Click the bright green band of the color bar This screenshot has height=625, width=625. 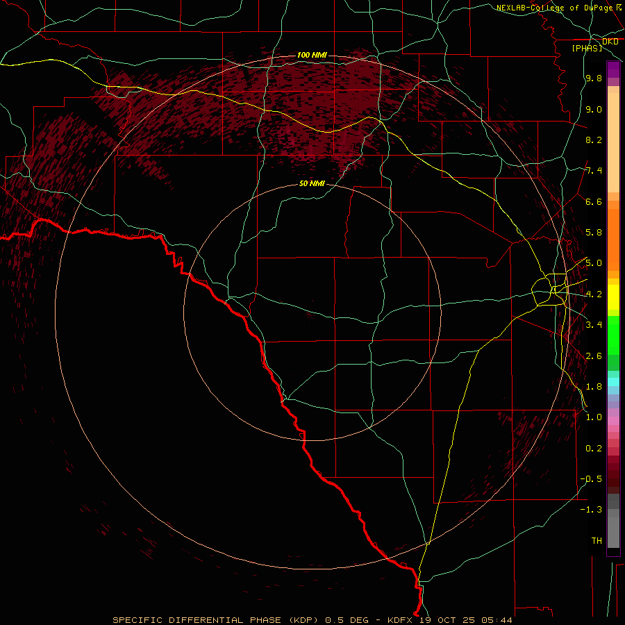tap(613, 335)
